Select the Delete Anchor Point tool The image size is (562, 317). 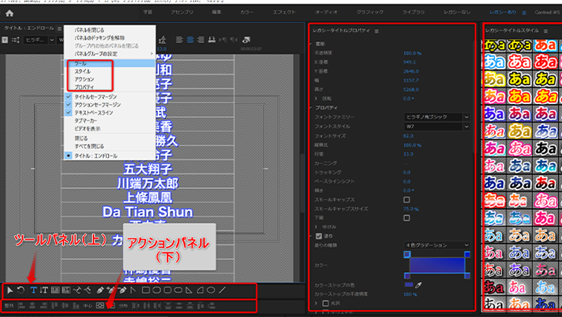click(122, 290)
